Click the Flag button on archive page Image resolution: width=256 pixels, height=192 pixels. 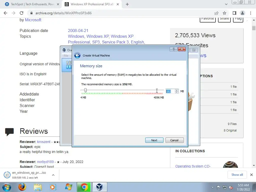238,19
